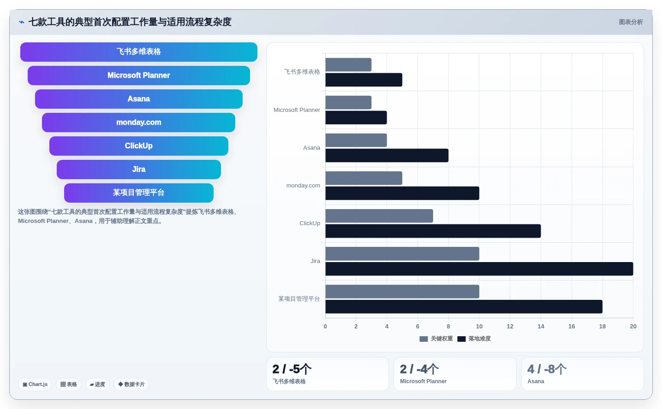Toggle the 落地难度 legend item
This screenshot has width=662, height=409.
[474, 339]
